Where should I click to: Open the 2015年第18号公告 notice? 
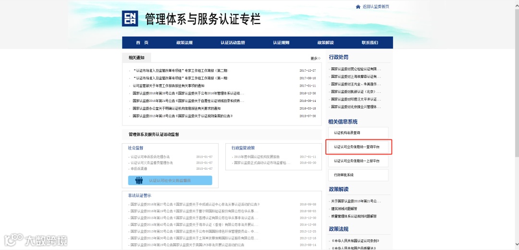point(183,116)
